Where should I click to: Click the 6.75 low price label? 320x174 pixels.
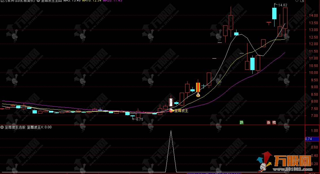click(x=140, y=119)
